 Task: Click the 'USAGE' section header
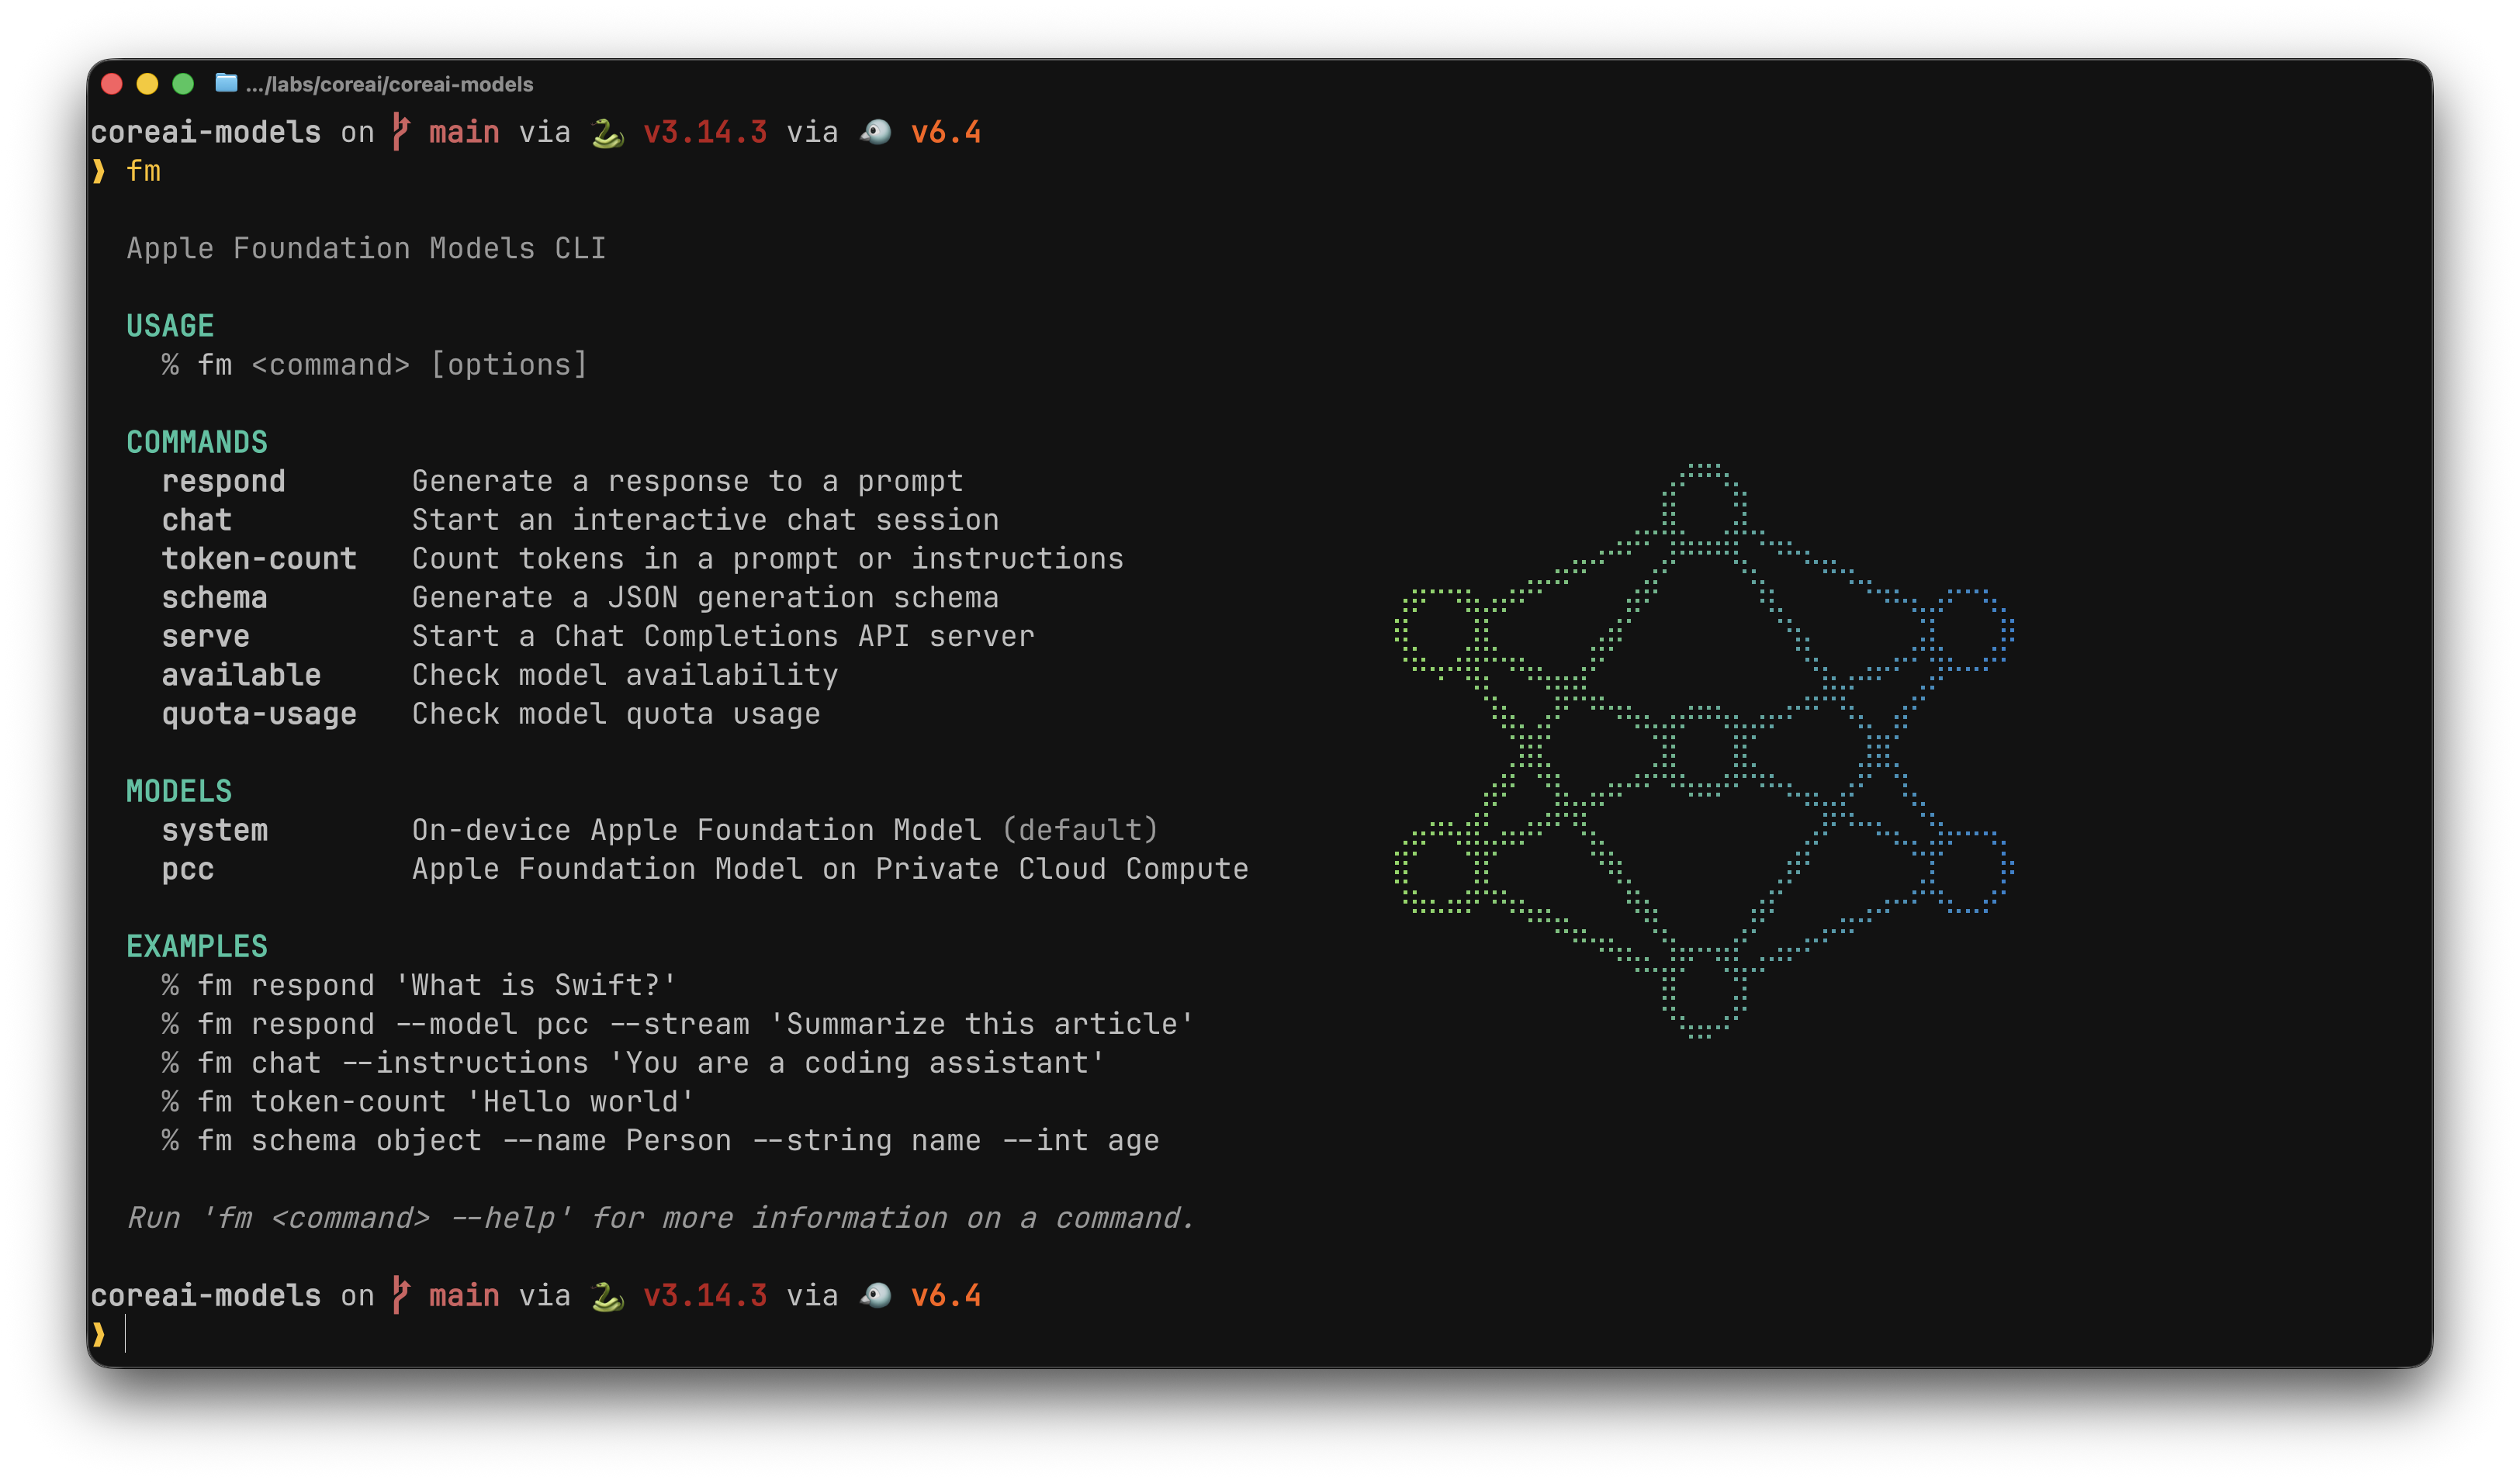[x=170, y=326]
